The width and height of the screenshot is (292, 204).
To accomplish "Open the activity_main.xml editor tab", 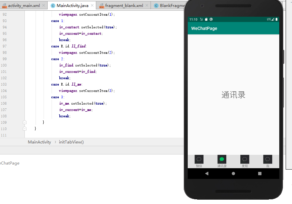I will point(23,6).
